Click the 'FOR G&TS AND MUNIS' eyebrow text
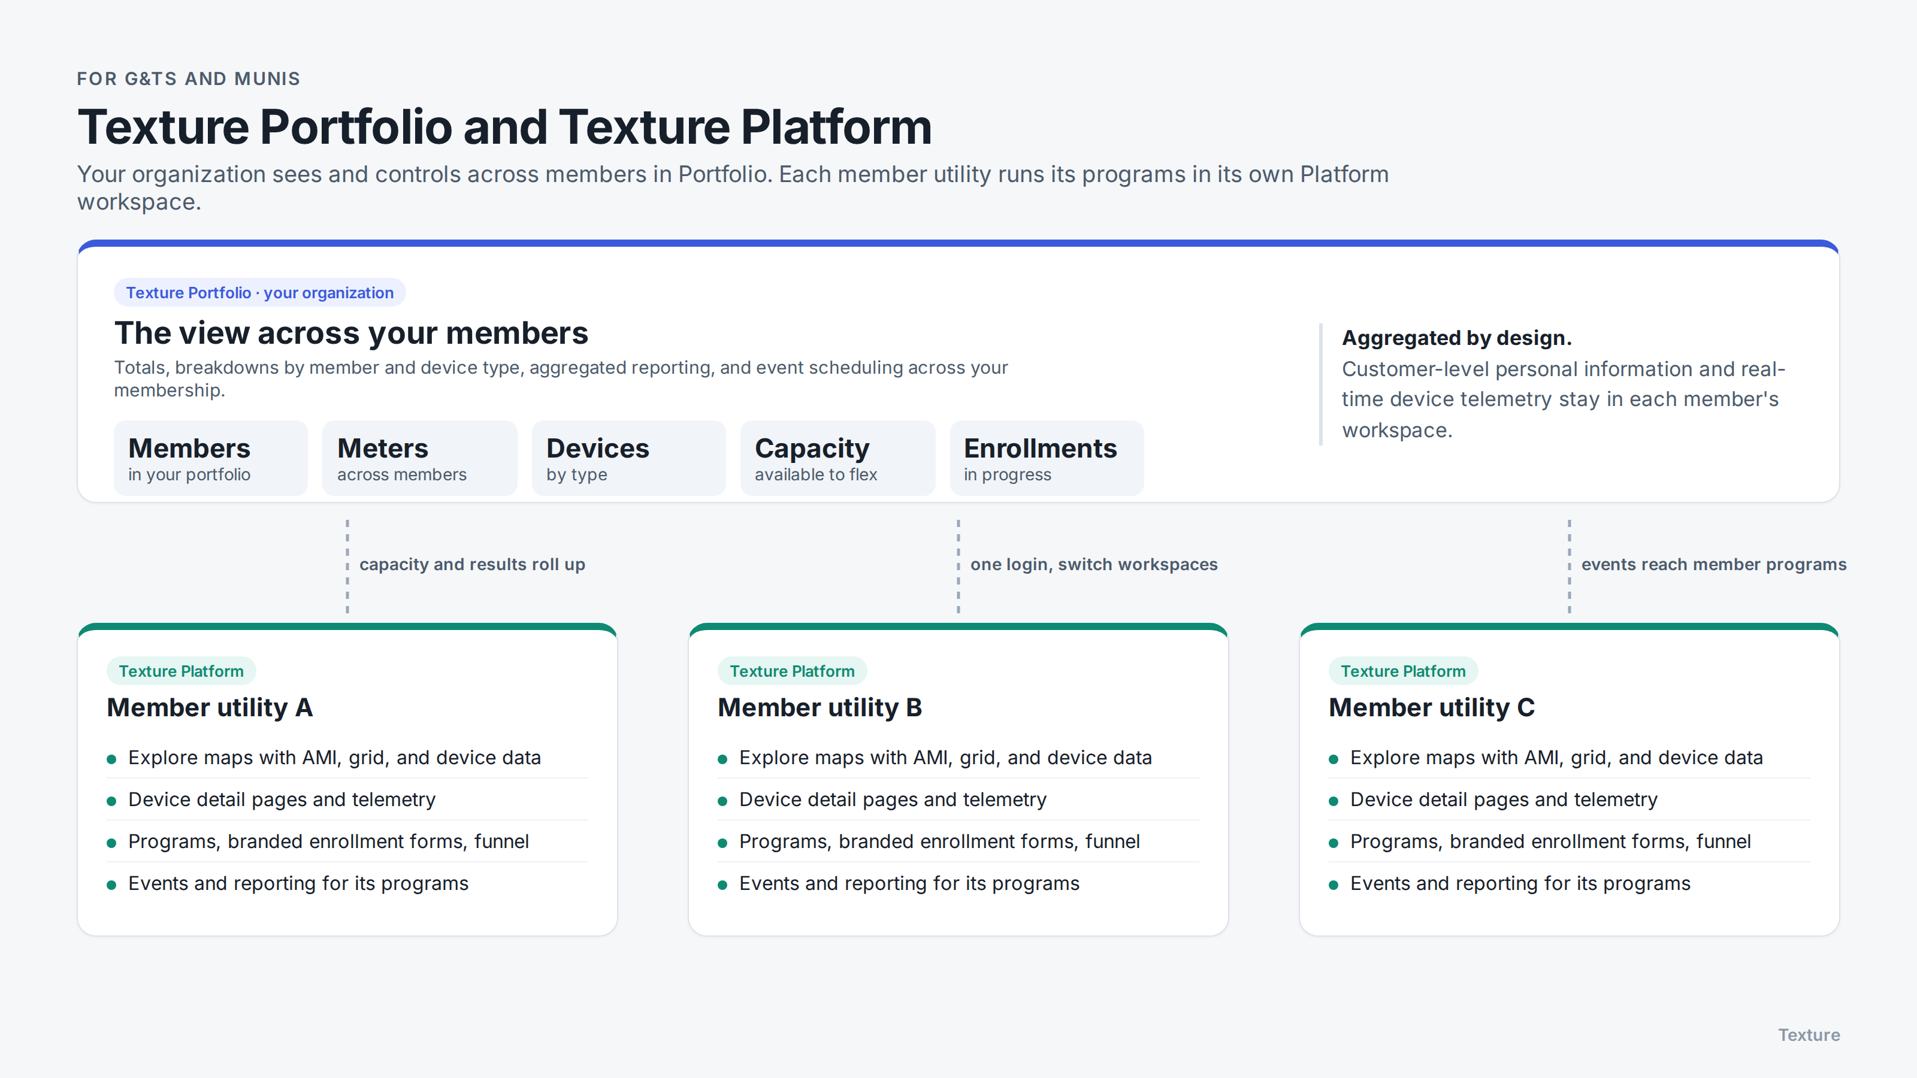Screen dimensions: 1917x1078 coord(188,79)
